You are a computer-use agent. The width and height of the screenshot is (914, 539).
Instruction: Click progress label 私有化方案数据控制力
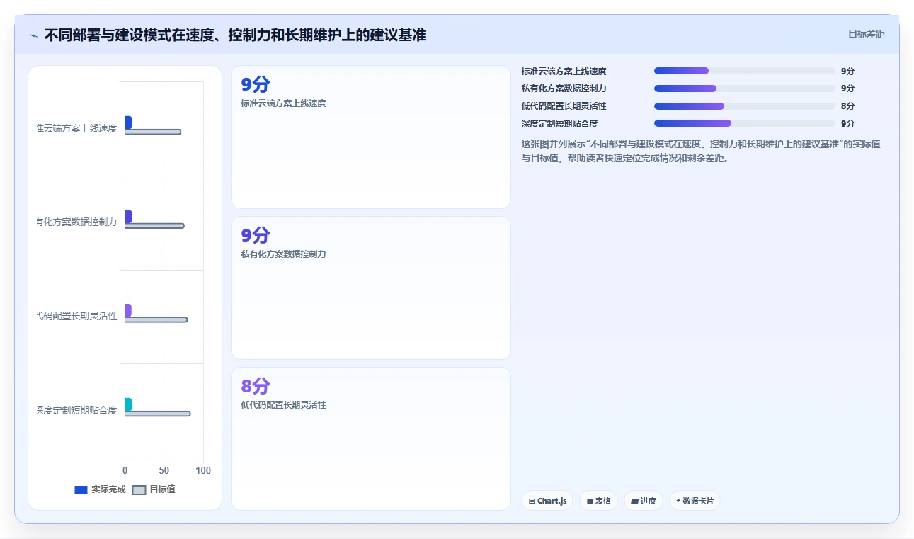pyautogui.click(x=564, y=89)
